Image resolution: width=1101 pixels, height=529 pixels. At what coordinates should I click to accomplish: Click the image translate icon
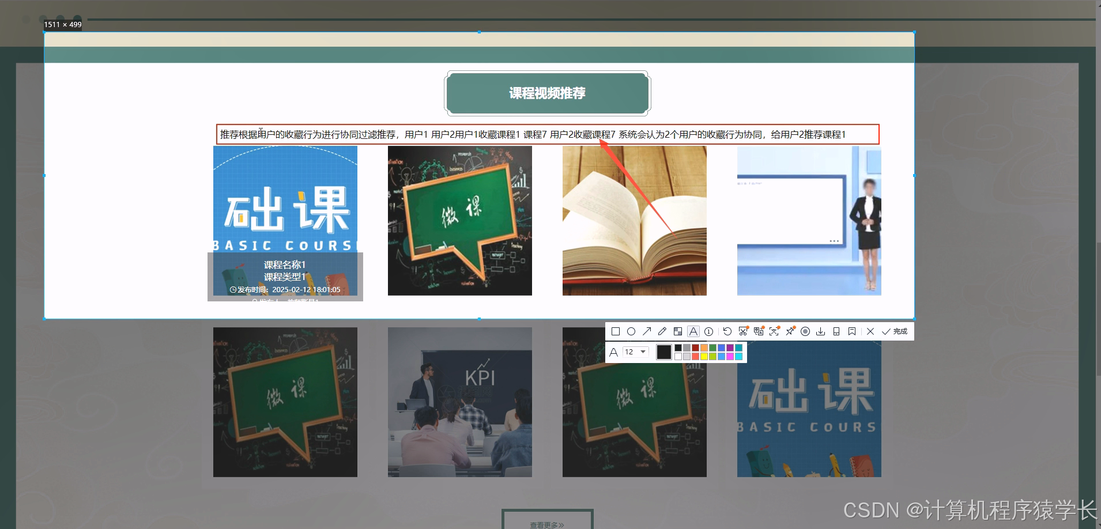(x=759, y=331)
